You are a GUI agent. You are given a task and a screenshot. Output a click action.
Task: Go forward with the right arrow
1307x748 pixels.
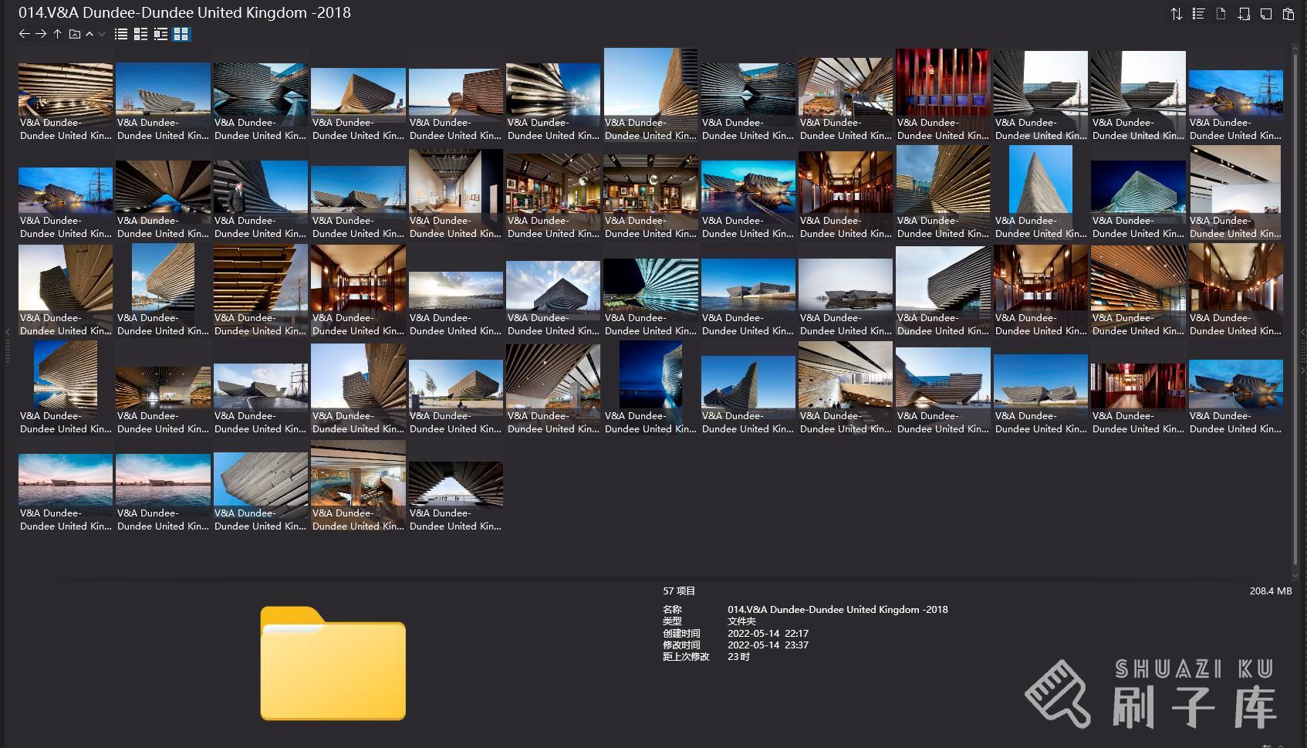pyautogui.click(x=41, y=34)
